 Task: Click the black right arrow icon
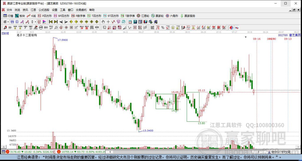tap(66, 22)
